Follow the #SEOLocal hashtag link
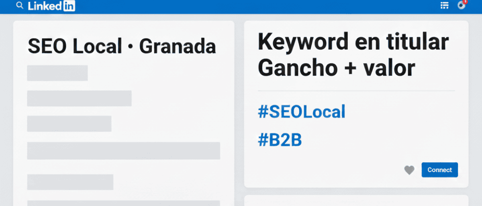Screen dimensions: 482x206 tap(301, 112)
